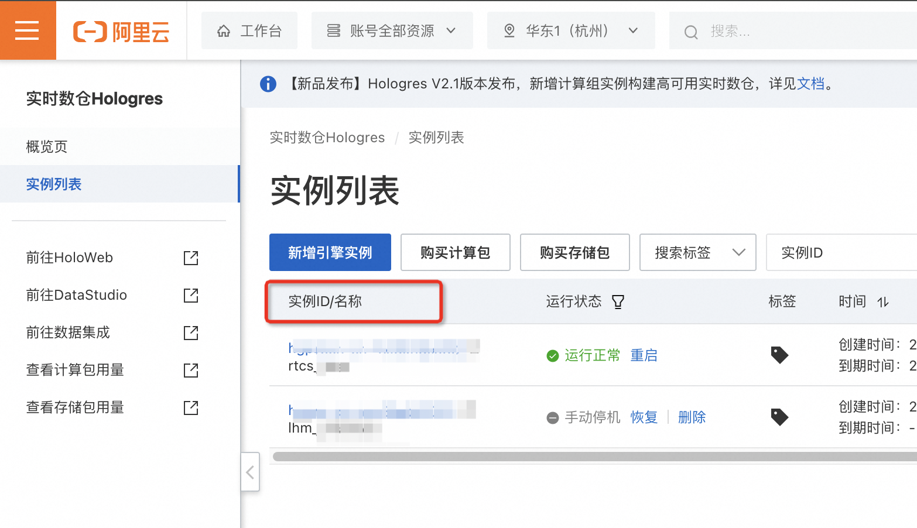The width and height of the screenshot is (917, 528).
Task: Click the 实时数仓Hologres sidebar title
Action: pos(94,98)
